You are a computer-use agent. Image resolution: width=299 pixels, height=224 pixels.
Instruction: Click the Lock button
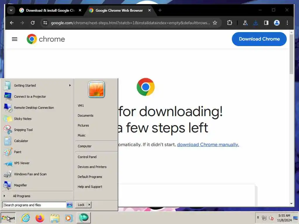click(x=81, y=205)
